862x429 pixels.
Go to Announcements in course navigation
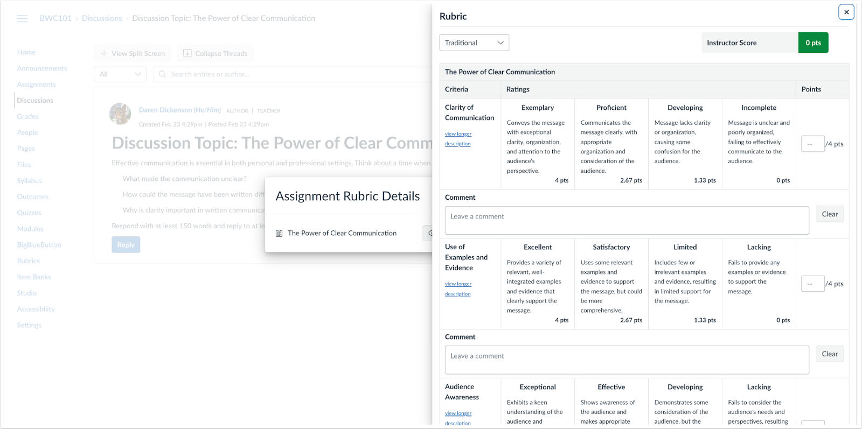tap(42, 68)
